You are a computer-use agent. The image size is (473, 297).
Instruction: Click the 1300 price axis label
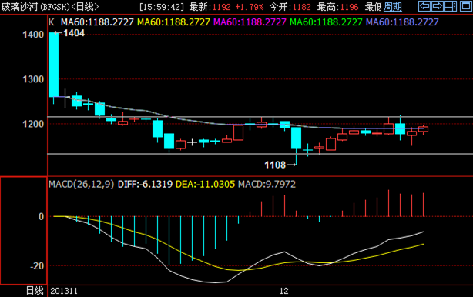pos(33,79)
